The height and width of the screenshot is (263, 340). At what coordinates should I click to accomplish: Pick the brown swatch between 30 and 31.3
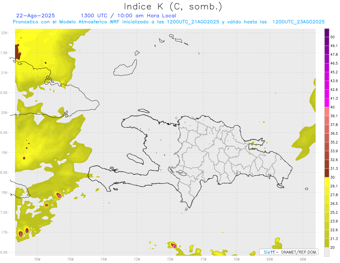(327, 173)
